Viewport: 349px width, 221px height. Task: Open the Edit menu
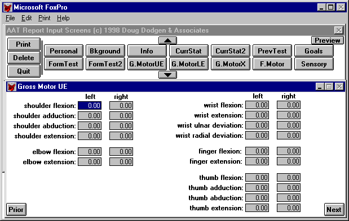26,18
